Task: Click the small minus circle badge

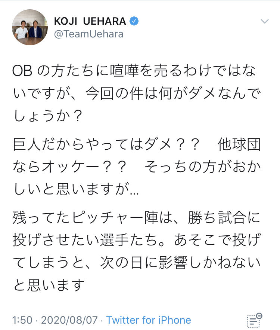Action: [259, 316]
